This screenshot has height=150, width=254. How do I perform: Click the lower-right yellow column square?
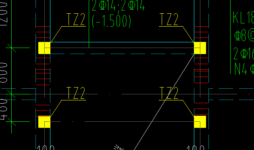tap(200, 122)
